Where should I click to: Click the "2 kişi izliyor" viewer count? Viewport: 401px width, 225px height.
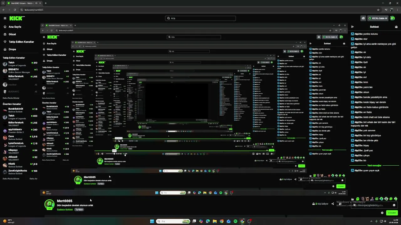(320, 204)
